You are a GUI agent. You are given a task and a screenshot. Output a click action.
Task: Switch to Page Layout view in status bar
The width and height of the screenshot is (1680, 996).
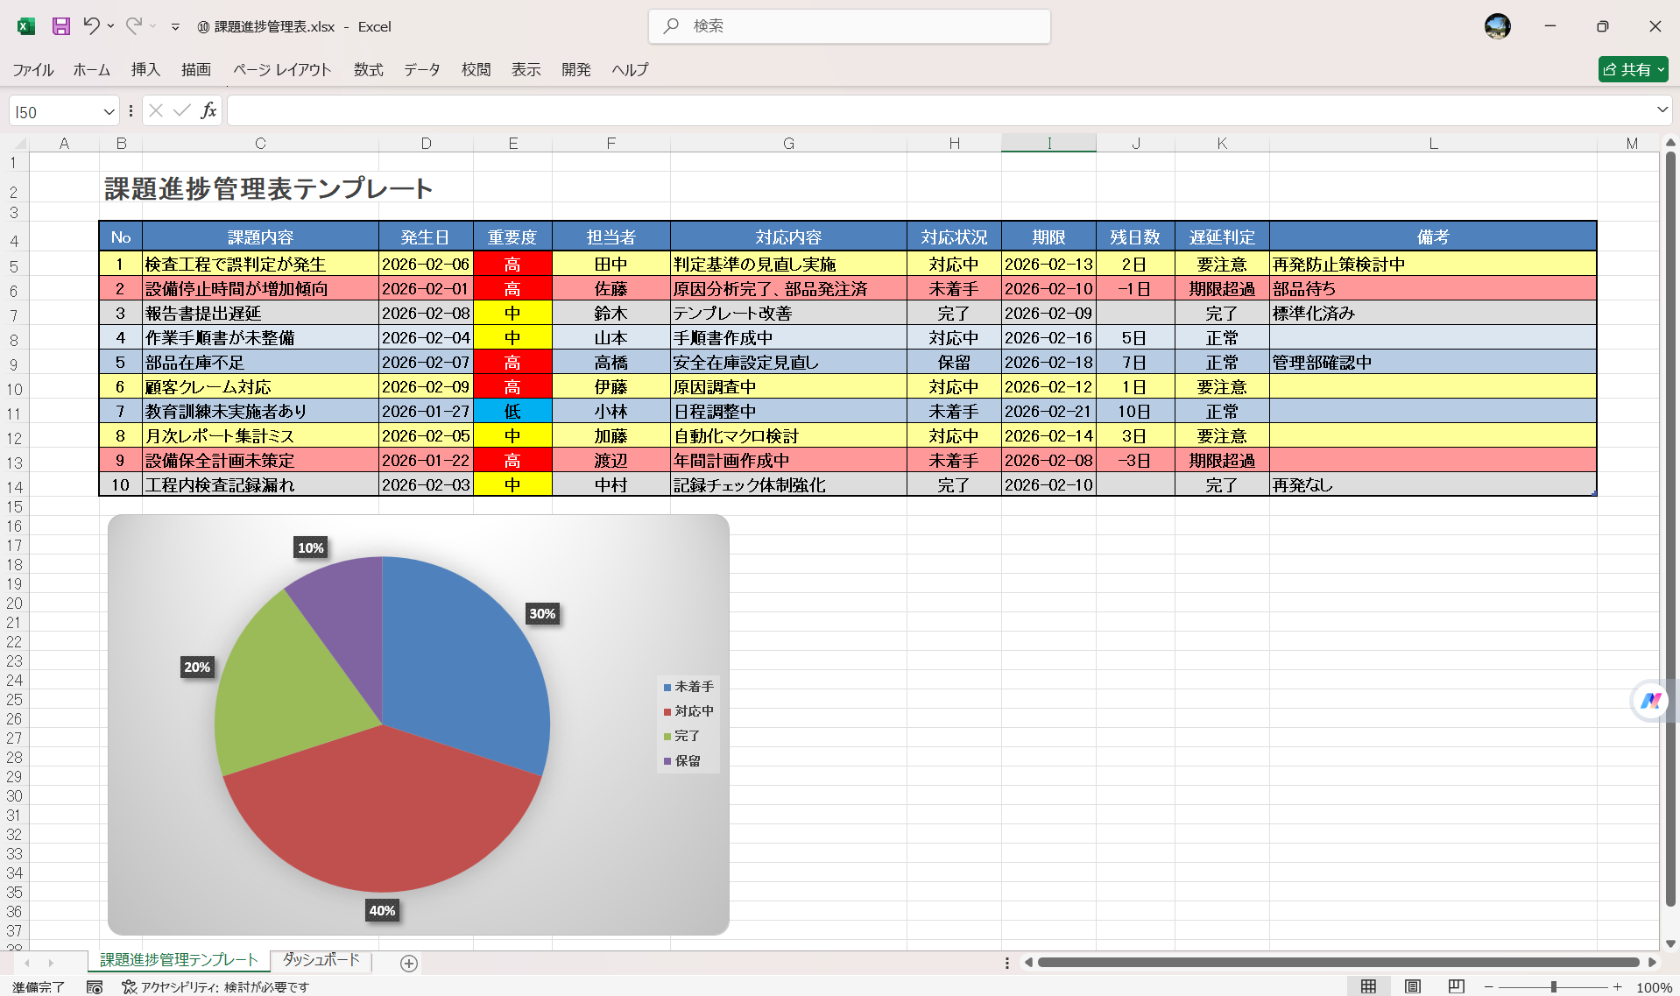point(1413,985)
